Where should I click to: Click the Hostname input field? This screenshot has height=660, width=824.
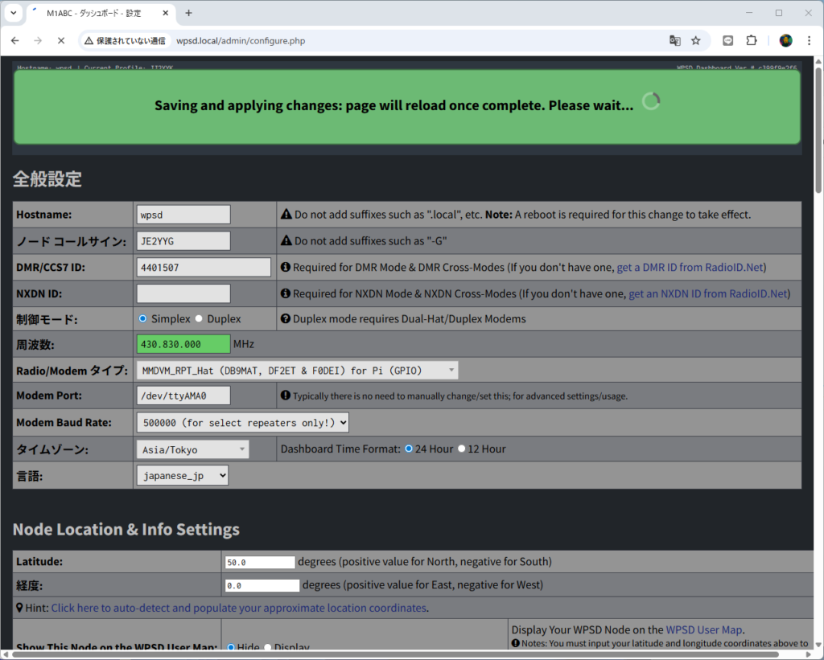click(183, 215)
